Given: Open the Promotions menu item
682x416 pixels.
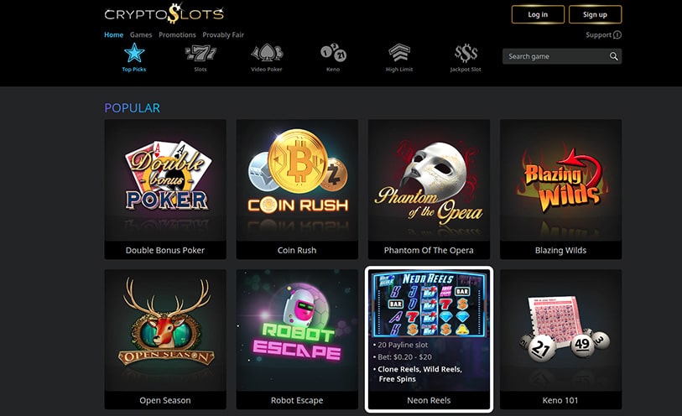Looking at the screenshot, I should coord(177,34).
